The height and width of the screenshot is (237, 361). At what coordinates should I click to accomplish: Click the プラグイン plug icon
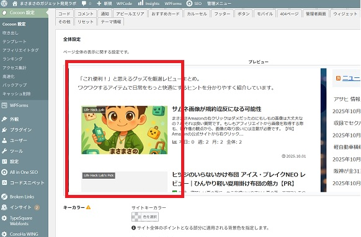(4, 130)
